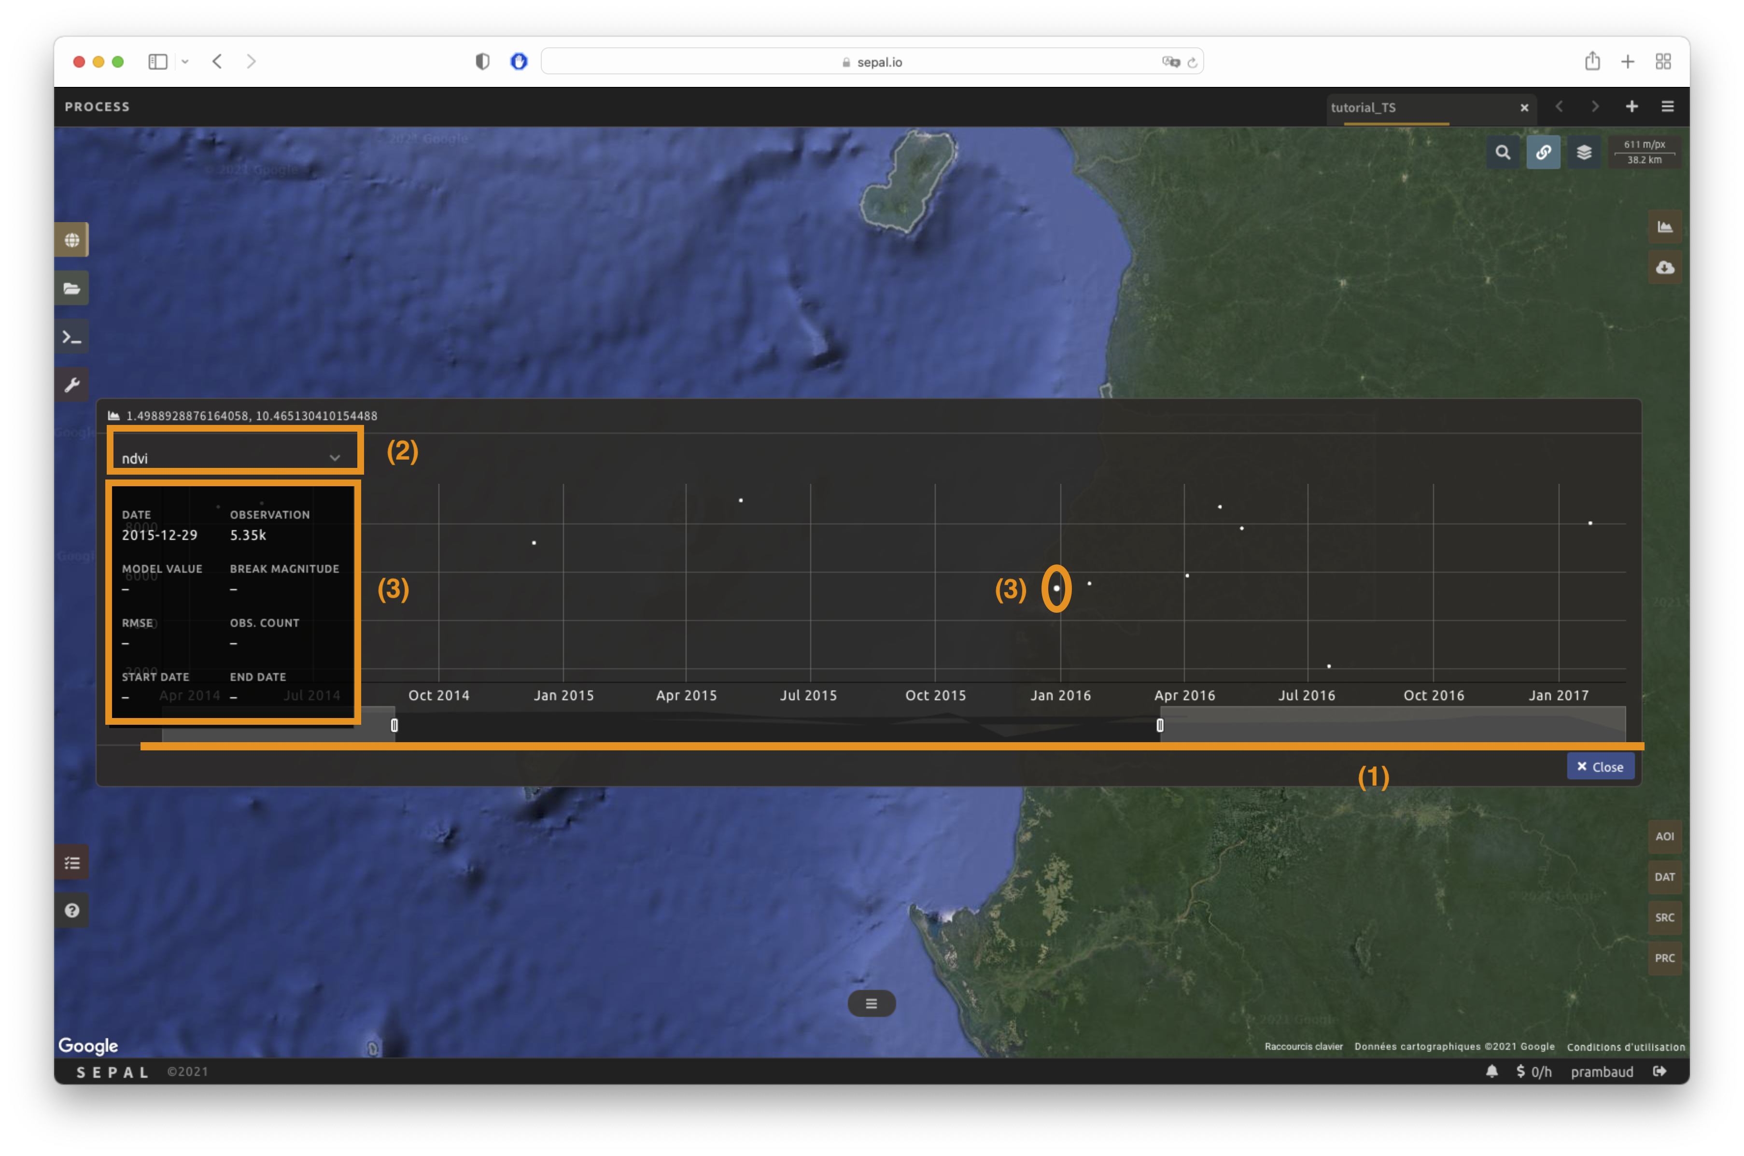The image size is (1744, 1156).
Task: Click the Close button of chart panel
Action: pyautogui.click(x=1600, y=767)
